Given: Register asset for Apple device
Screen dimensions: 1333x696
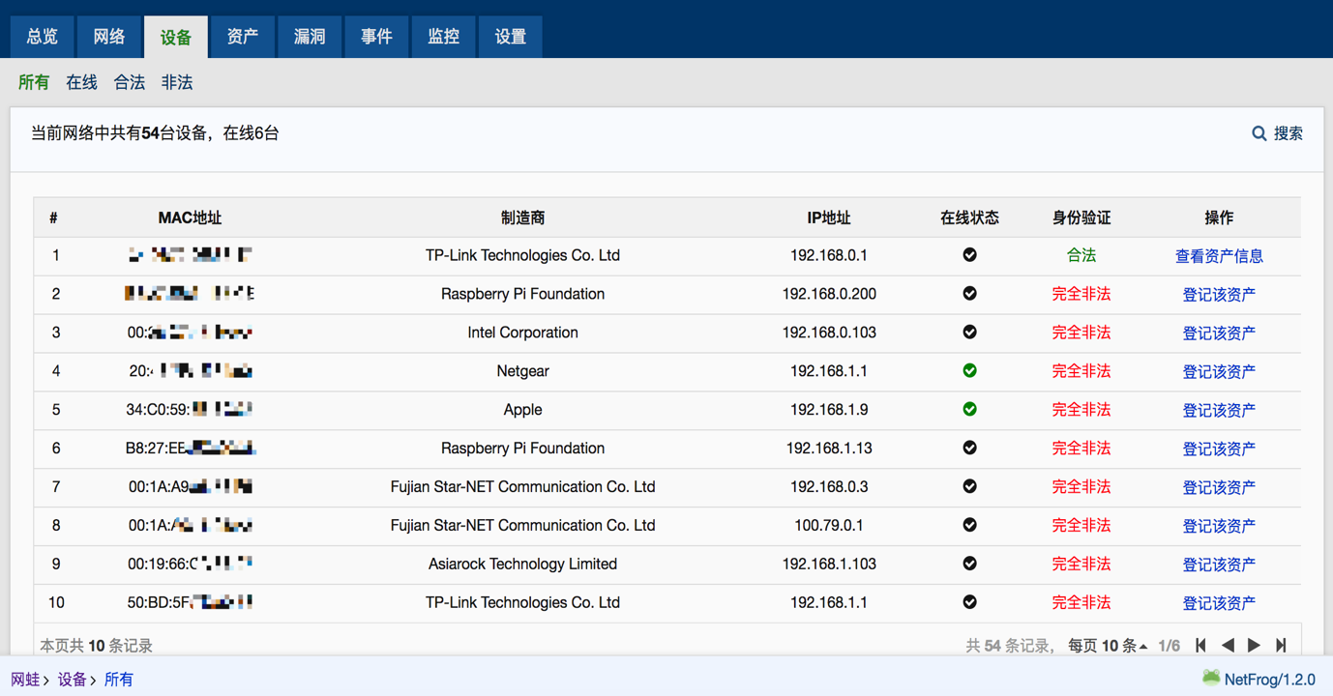Looking at the screenshot, I should point(1219,411).
